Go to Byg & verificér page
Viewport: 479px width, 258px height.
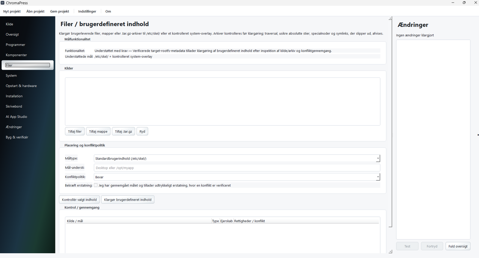pos(28,137)
